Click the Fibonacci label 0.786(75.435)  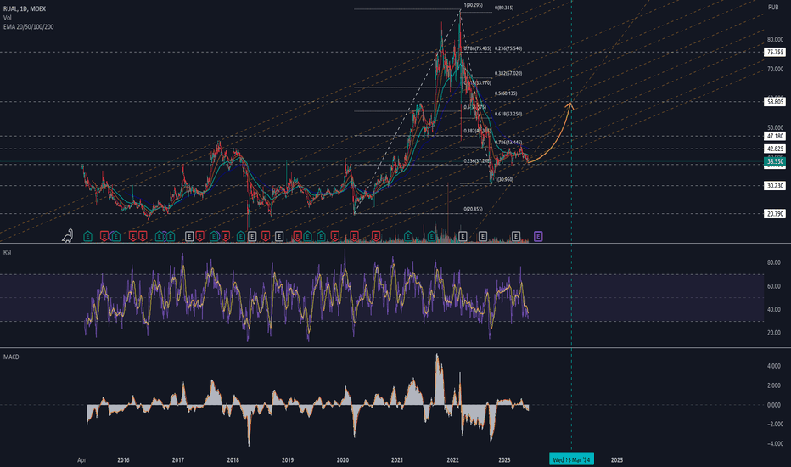click(477, 48)
